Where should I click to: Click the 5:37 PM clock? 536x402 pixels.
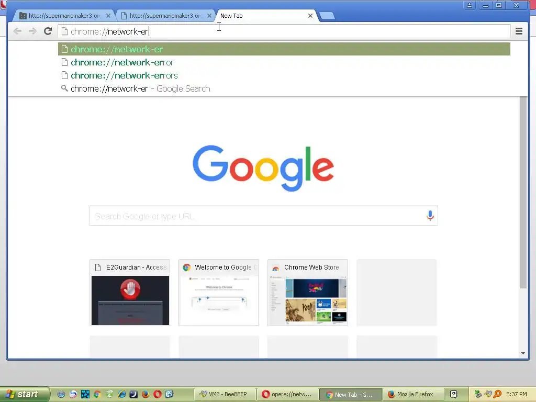(517, 394)
